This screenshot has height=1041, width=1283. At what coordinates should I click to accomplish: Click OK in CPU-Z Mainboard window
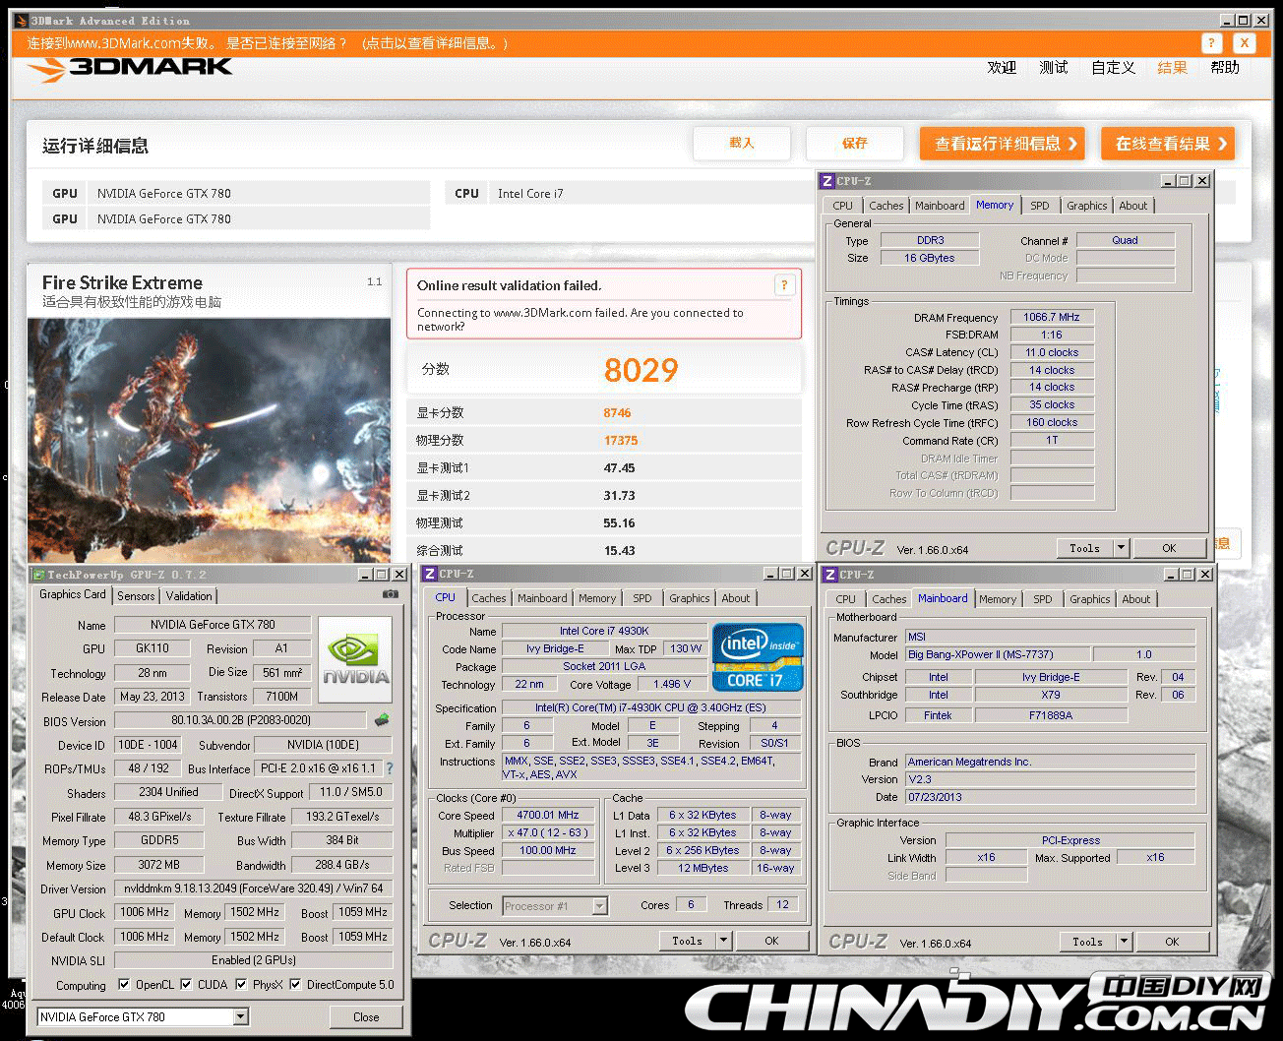(1172, 942)
